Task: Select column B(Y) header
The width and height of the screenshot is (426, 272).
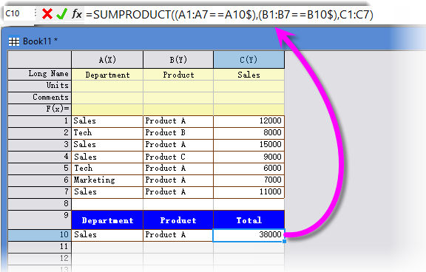Action: click(x=178, y=59)
